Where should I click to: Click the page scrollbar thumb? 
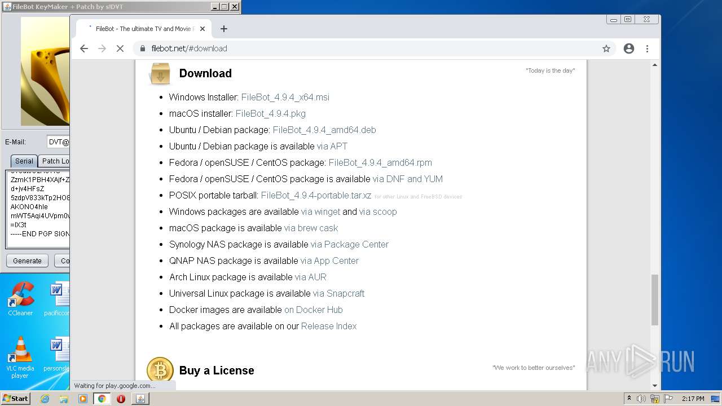point(655,300)
